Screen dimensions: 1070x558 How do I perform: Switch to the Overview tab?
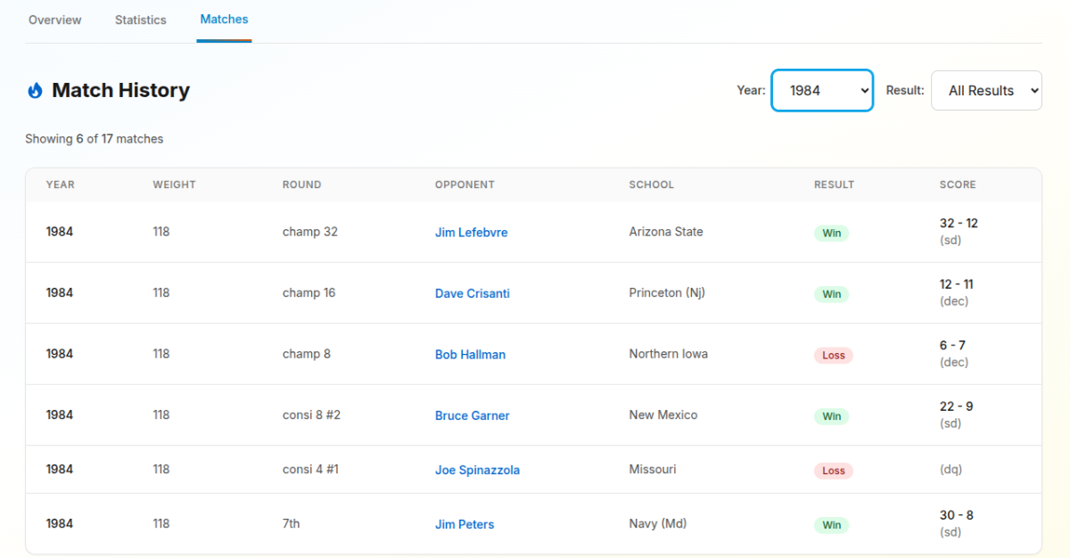coord(55,20)
